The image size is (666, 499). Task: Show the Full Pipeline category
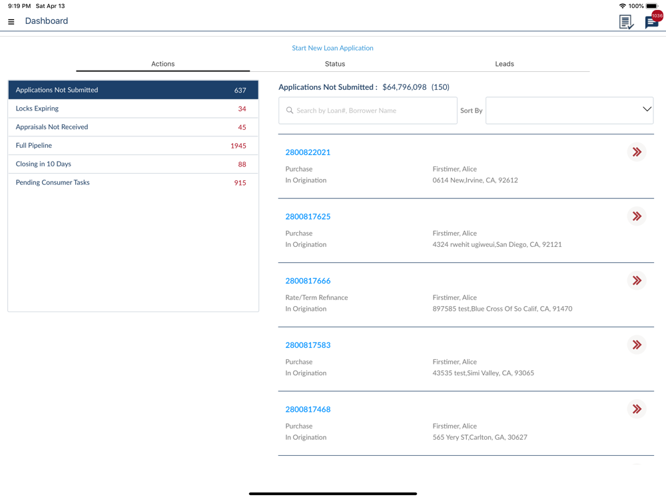pos(133,146)
